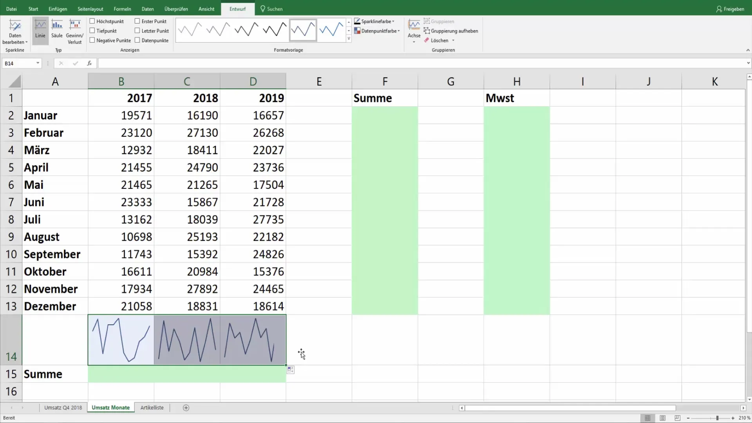Enable the Tiefpunkt checkbox
Screen dimensions: 752x423
(92, 31)
